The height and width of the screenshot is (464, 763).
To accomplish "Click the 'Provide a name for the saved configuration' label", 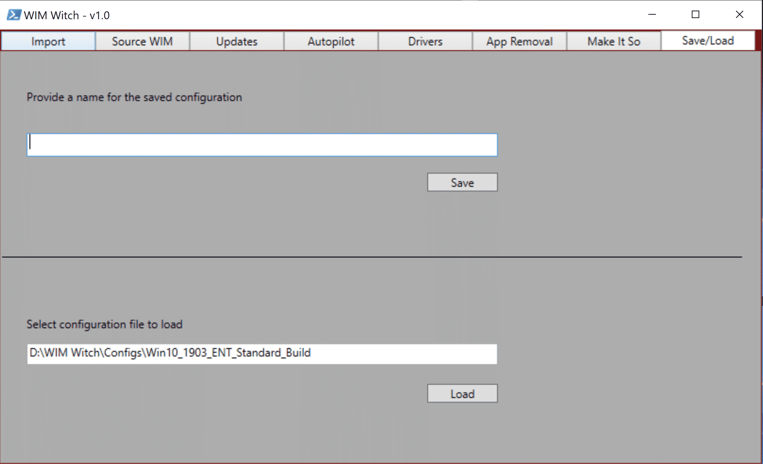I will [134, 97].
